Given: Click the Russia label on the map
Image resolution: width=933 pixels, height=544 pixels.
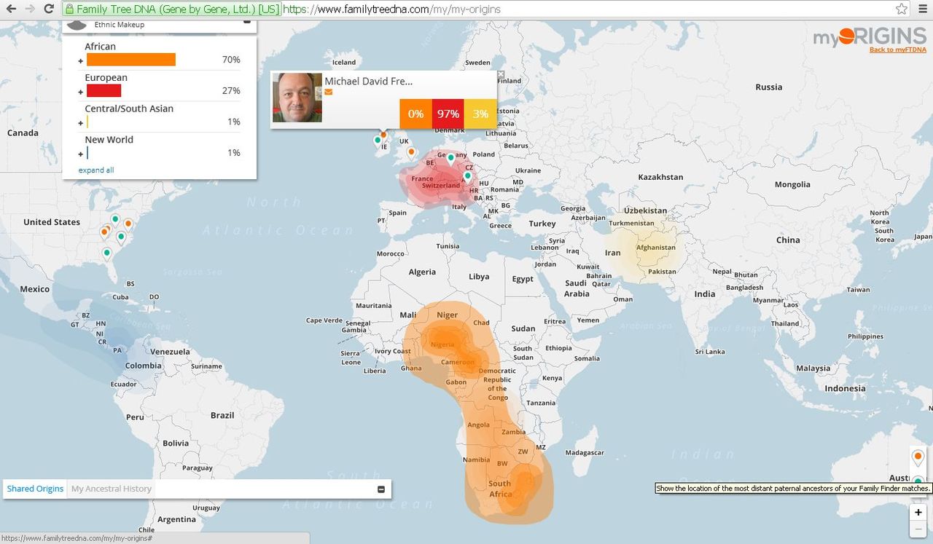Looking at the screenshot, I should pyautogui.click(x=768, y=87).
